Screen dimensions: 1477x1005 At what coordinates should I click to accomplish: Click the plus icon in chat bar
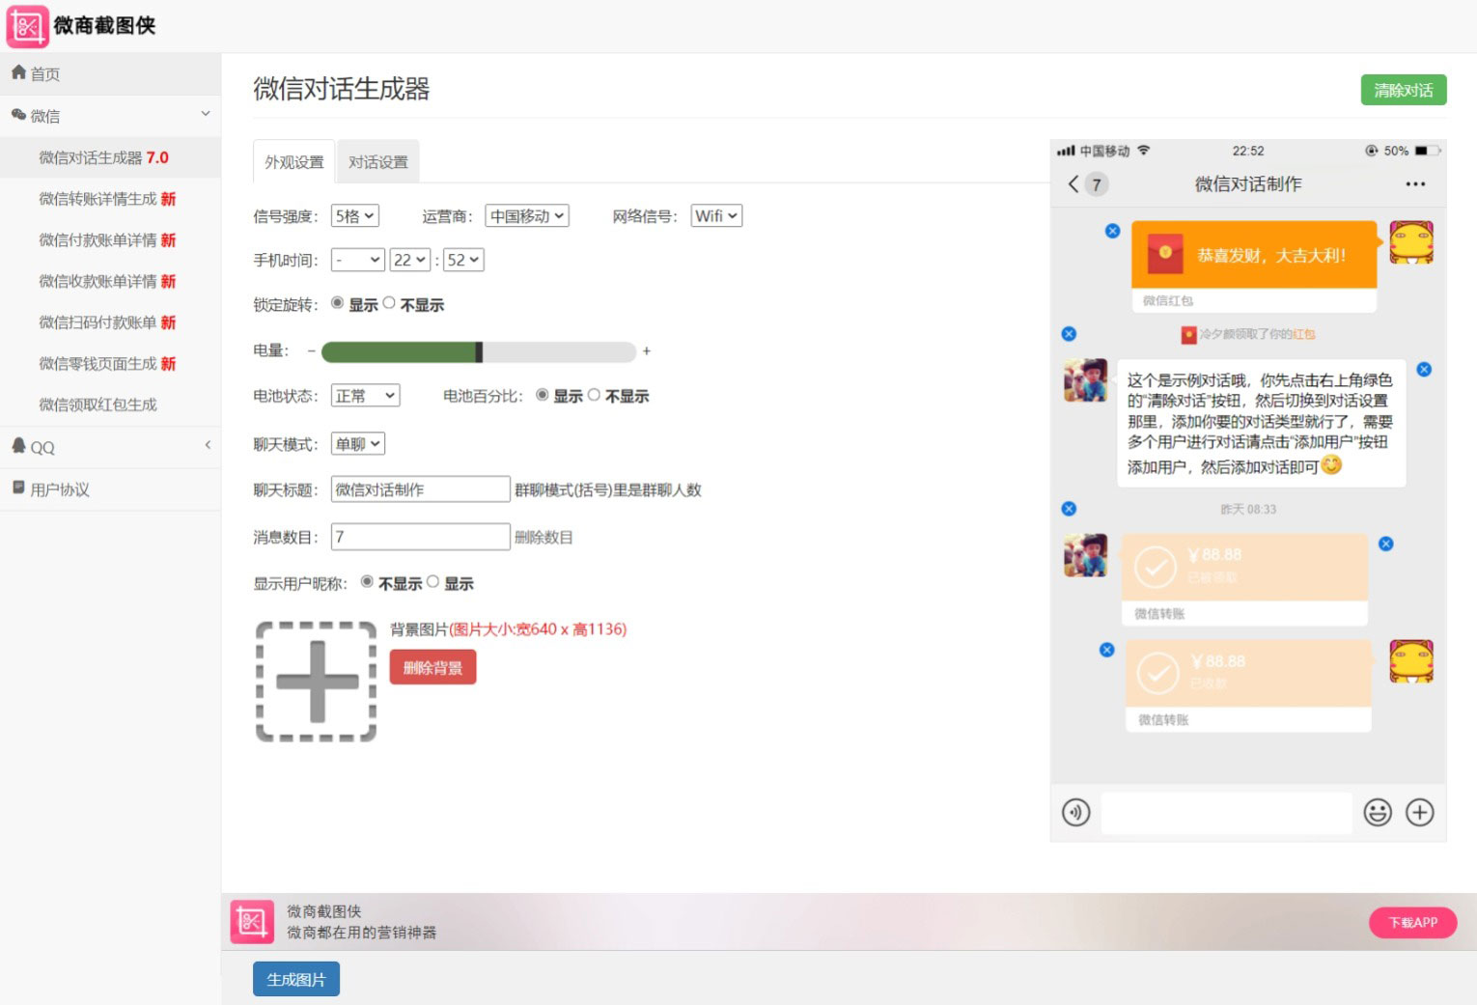(1420, 812)
